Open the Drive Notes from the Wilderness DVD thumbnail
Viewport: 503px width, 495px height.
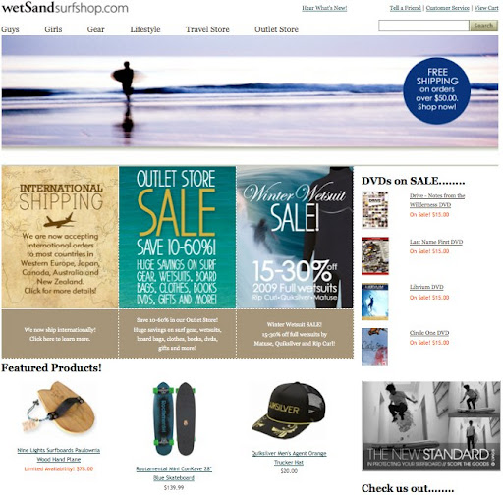coord(375,210)
